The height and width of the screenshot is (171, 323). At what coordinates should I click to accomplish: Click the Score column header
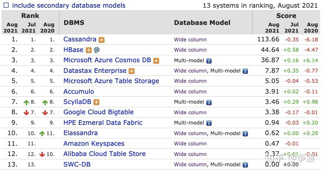coord(286,16)
